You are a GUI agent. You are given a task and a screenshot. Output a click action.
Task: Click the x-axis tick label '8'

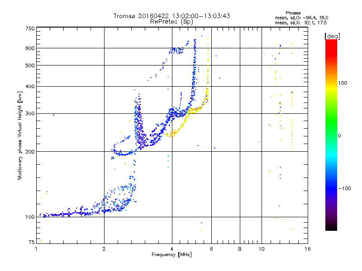click(240, 249)
